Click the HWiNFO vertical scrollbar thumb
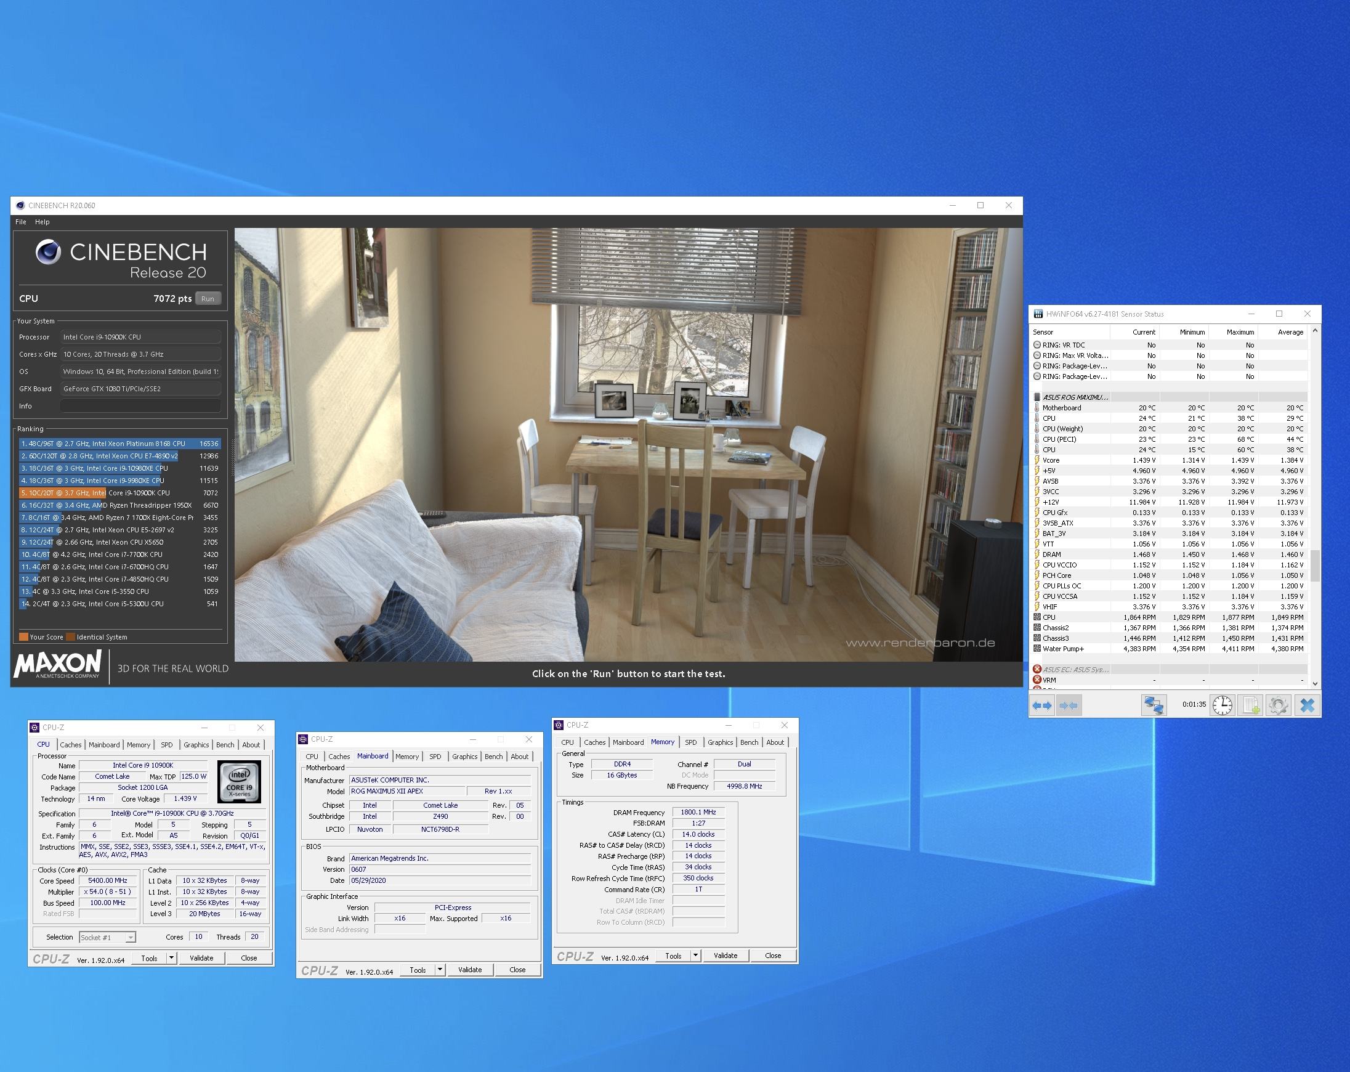 point(1315,565)
